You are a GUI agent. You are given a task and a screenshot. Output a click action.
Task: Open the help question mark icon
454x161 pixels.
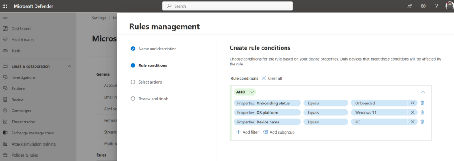[436, 6]
